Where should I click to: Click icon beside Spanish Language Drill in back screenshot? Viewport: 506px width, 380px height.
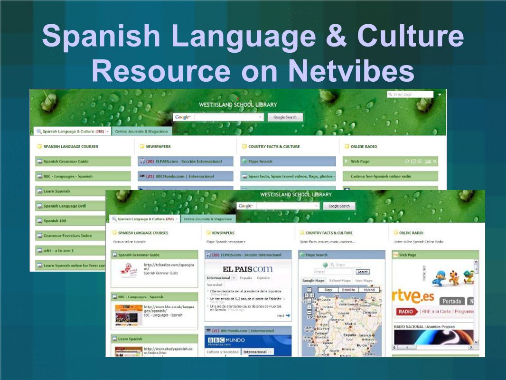pos(39,206)
